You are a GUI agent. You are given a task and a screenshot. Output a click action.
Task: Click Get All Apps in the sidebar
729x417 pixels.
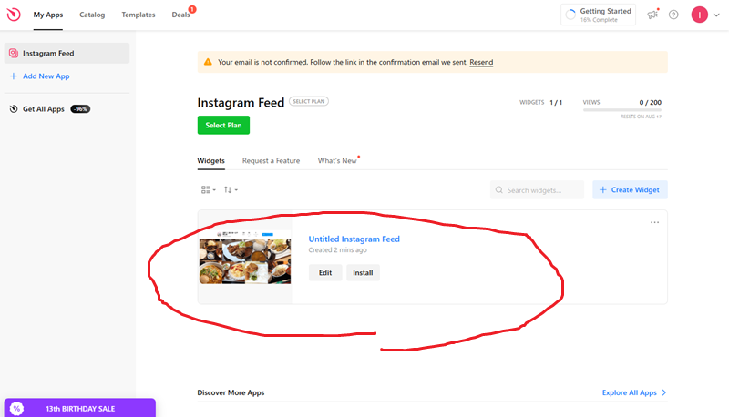pos(44,109)
